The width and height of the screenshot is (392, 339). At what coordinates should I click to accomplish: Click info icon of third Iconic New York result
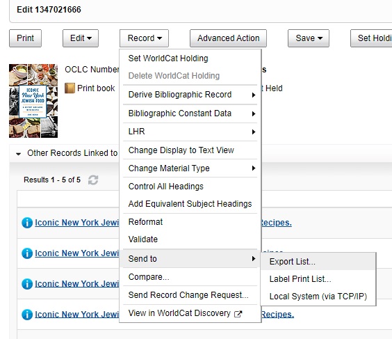coord(27,284)
